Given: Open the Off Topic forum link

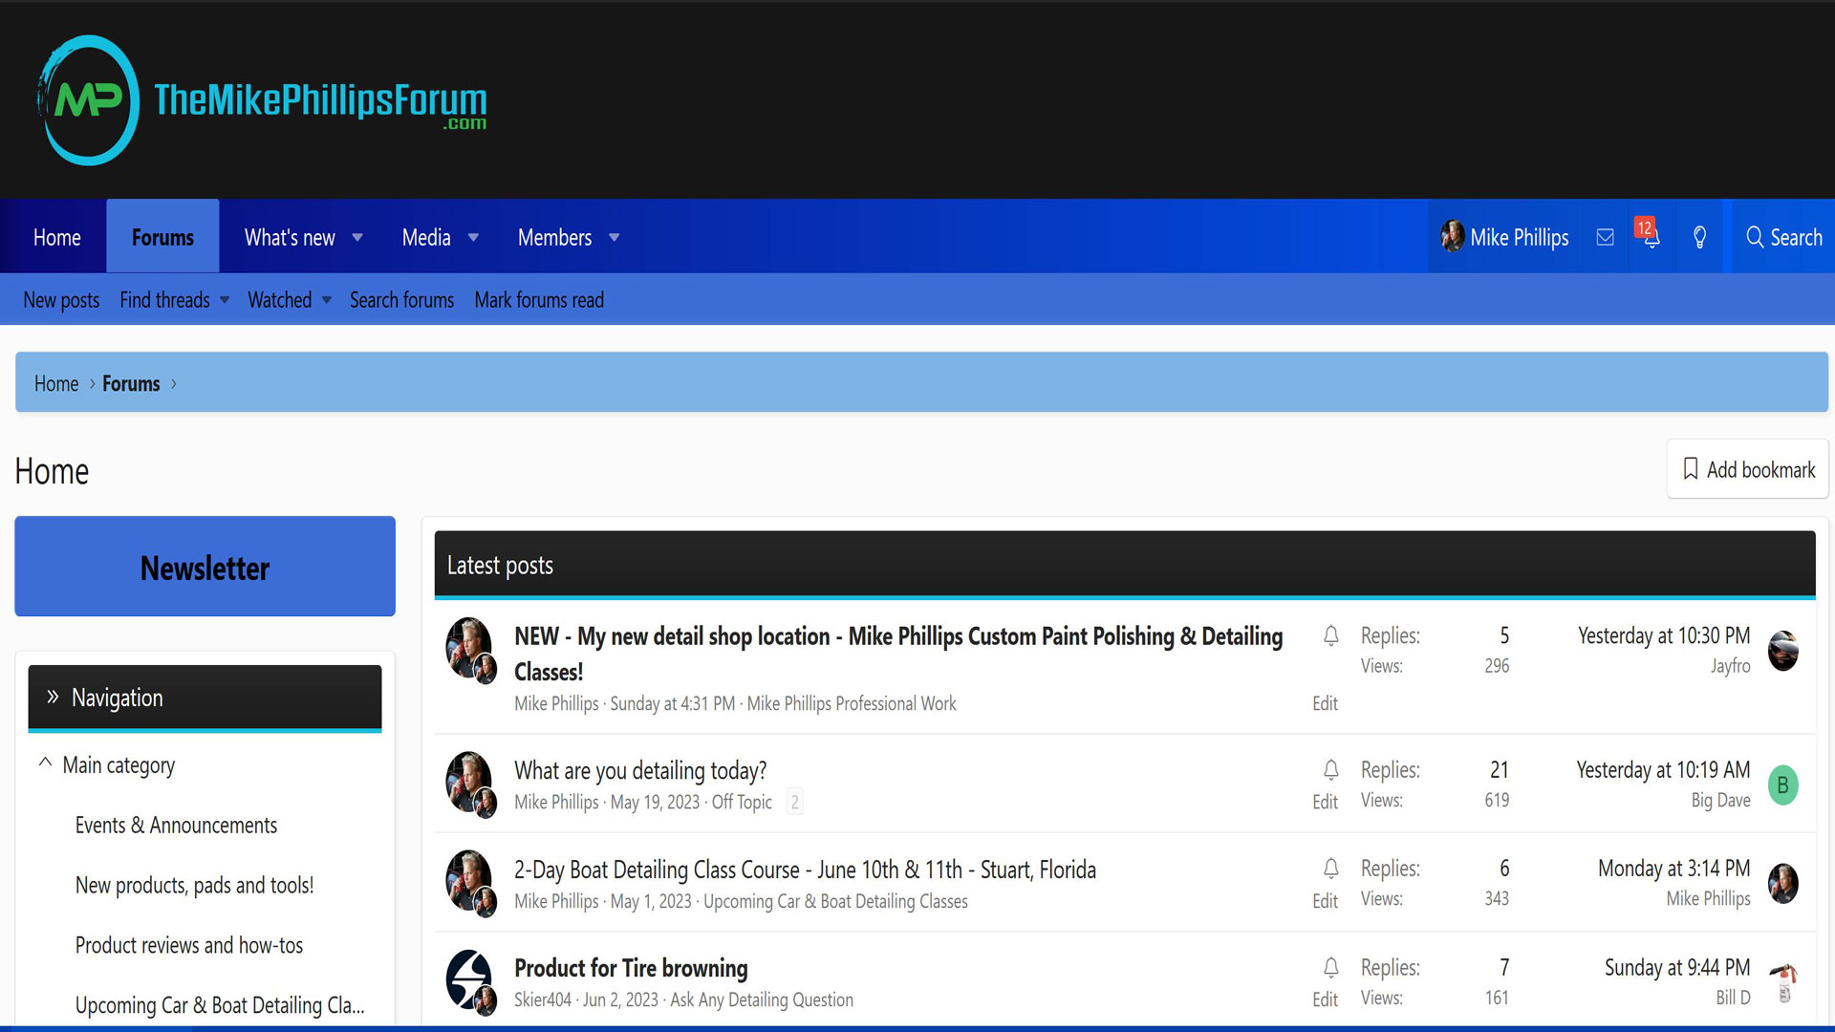Looking at the screenshot, I should [x=742, y=802].
